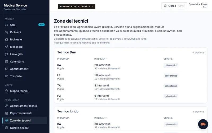Image resolution: width=212 pixels, height=133 pixels.
Task: Click the Zone dei tecnici page heading
Action: (71, 21)
